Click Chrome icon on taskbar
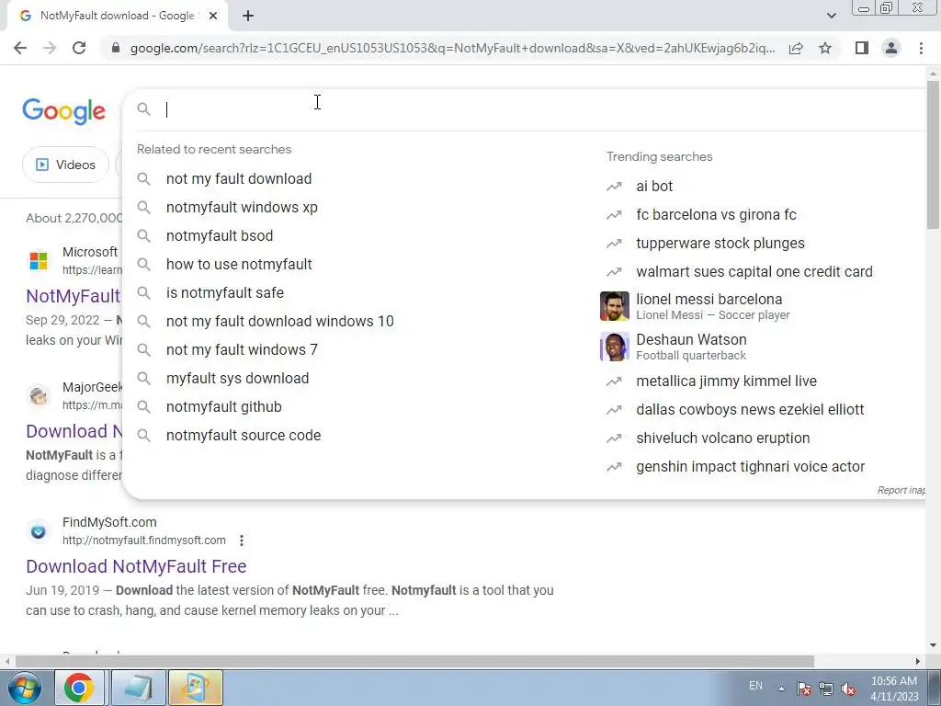This screenshot has width=941, height=706. pos(79,688)
